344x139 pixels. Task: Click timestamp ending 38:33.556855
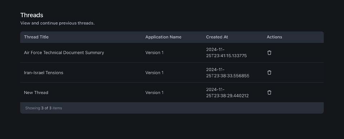pyautogui.click(x=228, y=73)
